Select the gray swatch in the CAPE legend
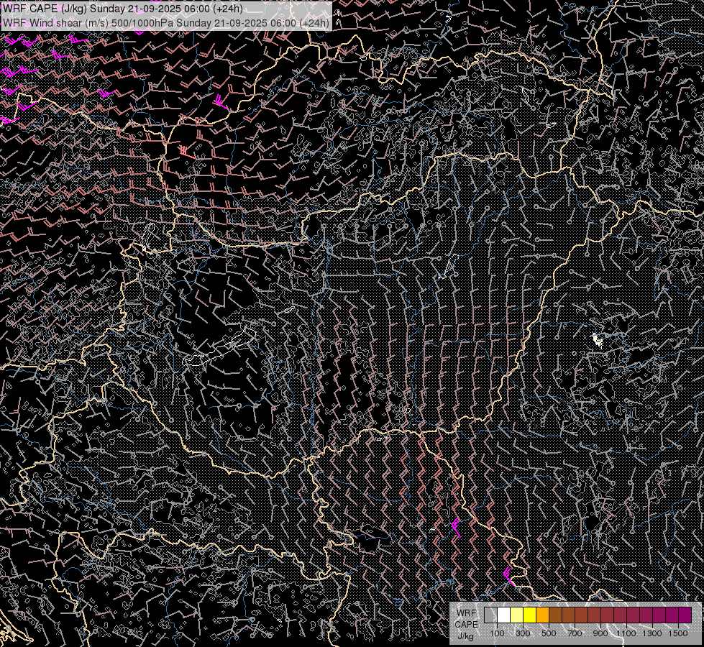The width and height of the screenshot is (704, 647). [x=490, y=615]
